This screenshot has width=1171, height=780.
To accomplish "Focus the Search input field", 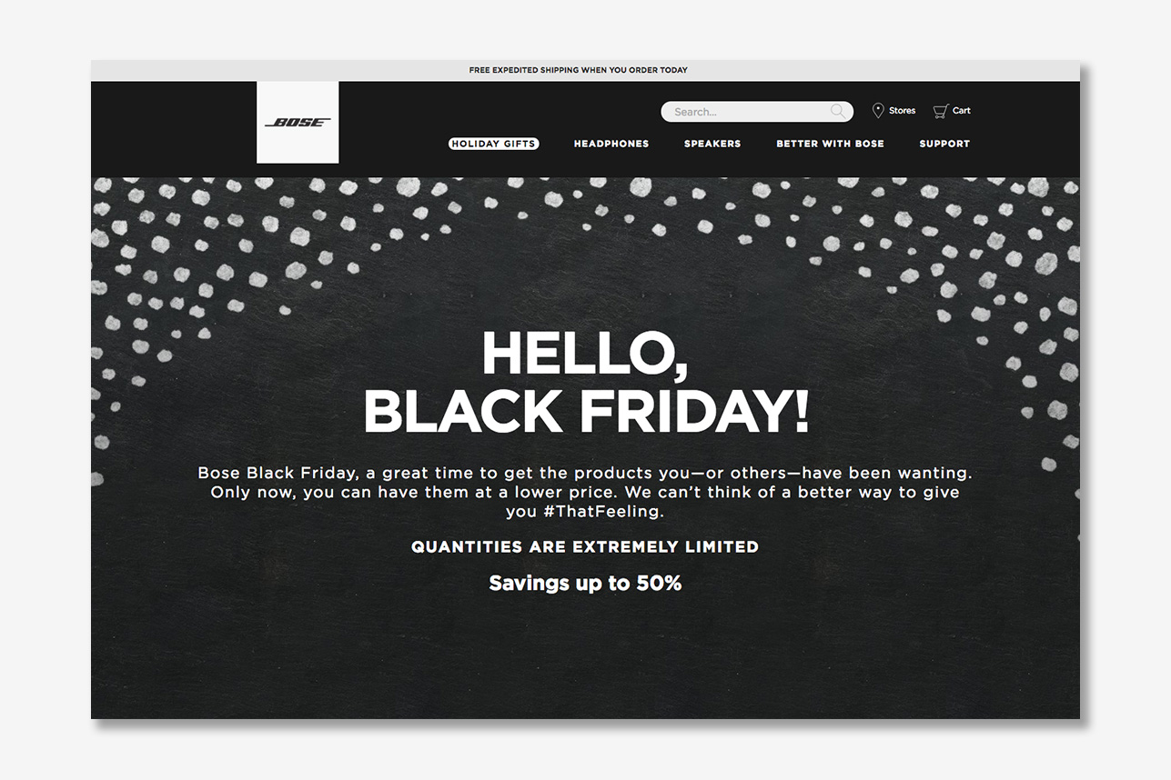I will tap(757, 112).
